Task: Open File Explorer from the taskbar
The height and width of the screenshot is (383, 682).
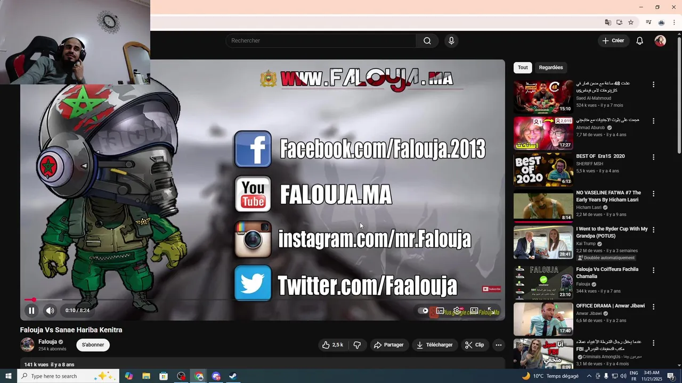Action: click(x=146, y=376)
